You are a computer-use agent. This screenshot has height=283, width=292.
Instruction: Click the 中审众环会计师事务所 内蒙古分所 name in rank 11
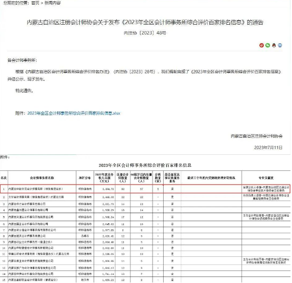39,254
